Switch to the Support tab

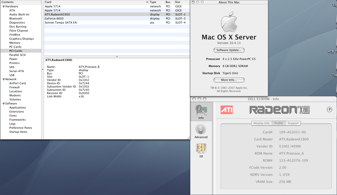[x=293, y=123]
